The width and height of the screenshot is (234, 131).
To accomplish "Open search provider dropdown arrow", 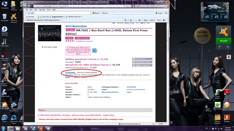I will point(168,6).
